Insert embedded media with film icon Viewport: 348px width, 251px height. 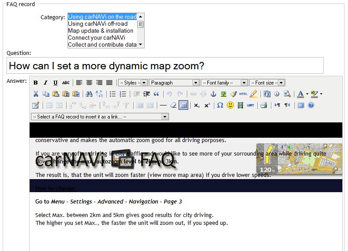click(x=240, y=105)
